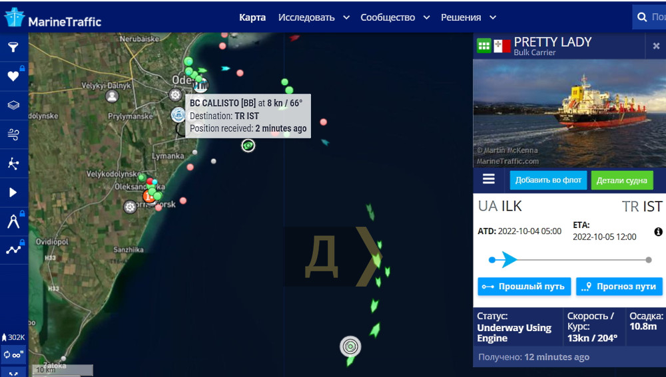The width and height of the screenshot is (666, 377).
Task: Click the Детали судна button
Action: click(x=622, y=181)
